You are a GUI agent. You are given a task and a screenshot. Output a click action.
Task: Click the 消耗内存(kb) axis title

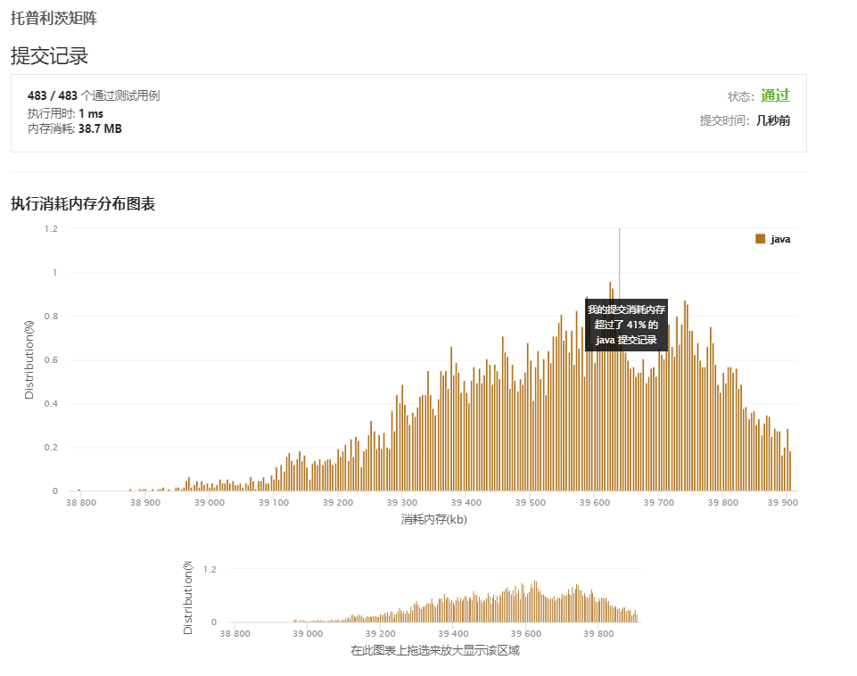434,519
